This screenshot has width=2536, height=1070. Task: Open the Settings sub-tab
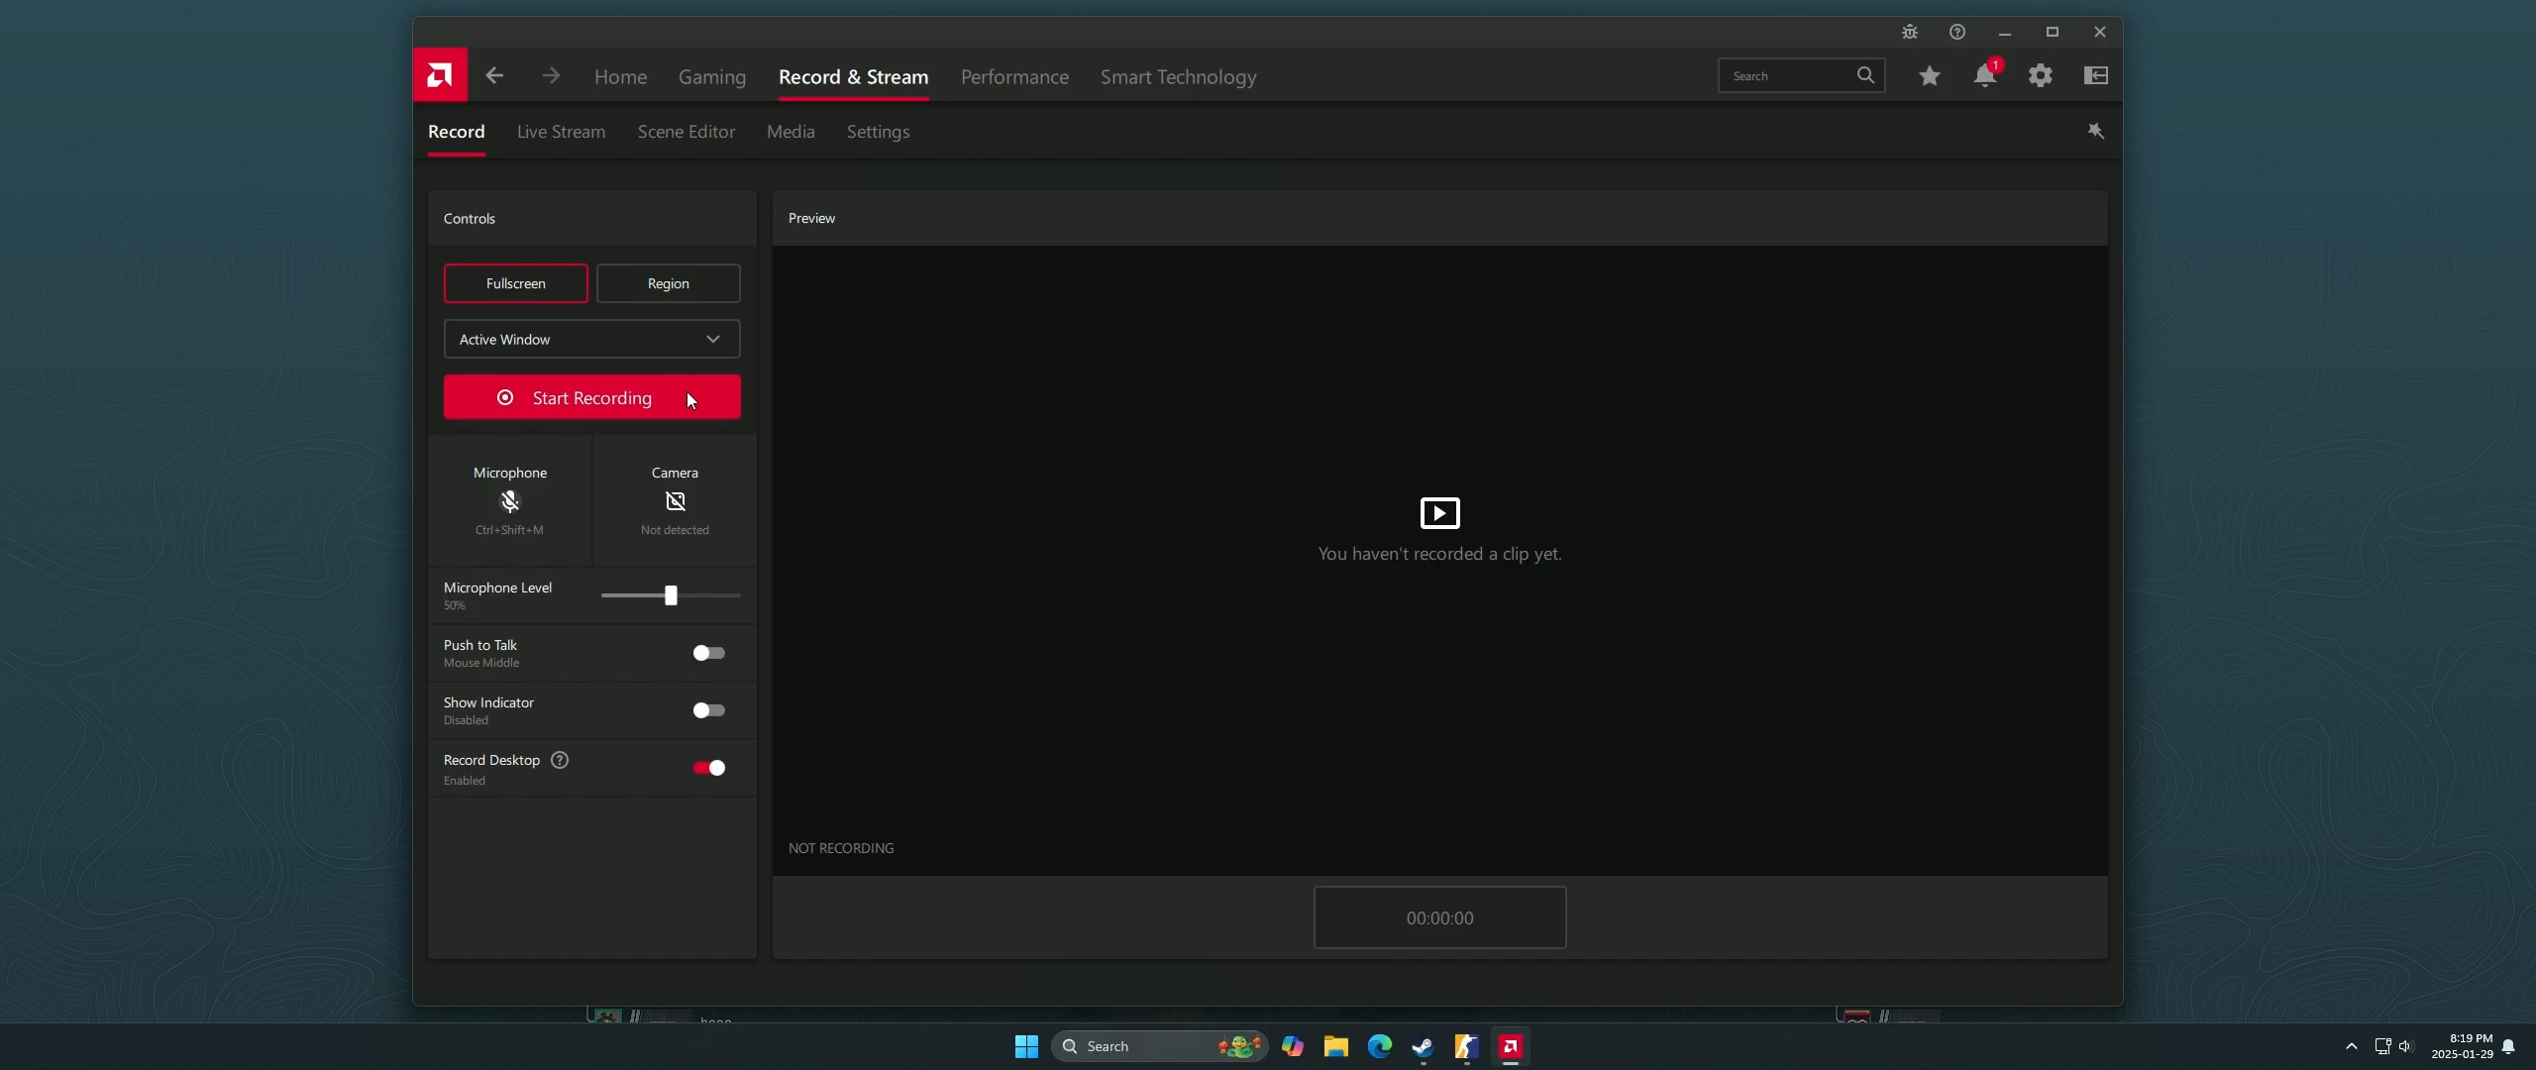(x=878, y=132)
